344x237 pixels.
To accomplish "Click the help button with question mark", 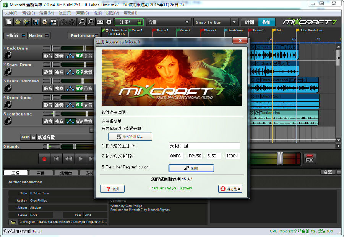I will click(112, 189).
